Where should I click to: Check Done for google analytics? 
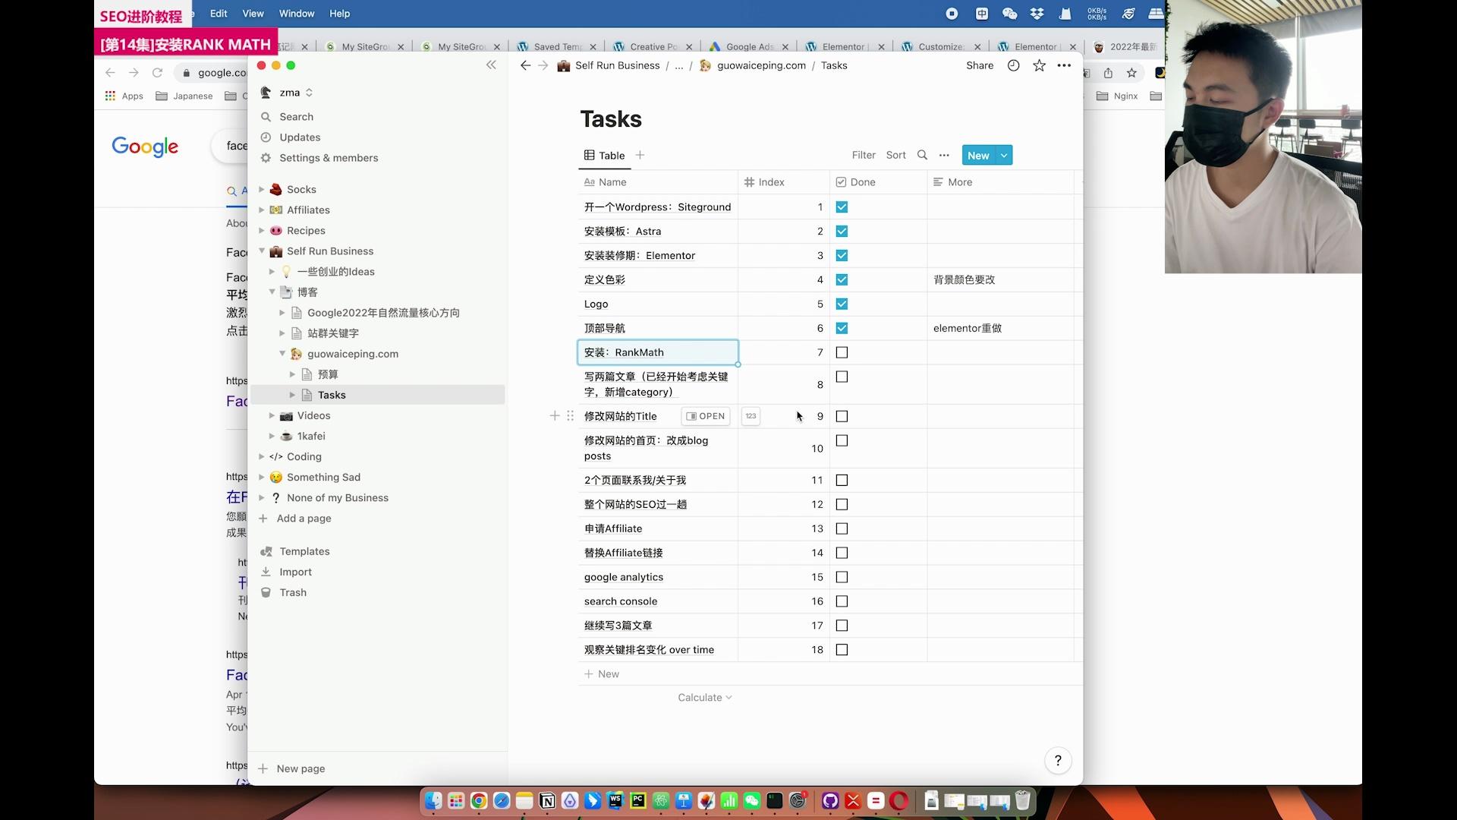click(842, 577)
